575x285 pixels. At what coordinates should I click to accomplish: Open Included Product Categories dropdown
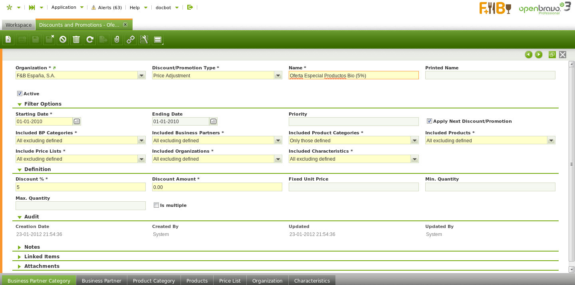pos(414,141)
